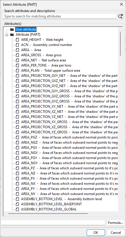Focus the search attributes text field
Screen dimensions: 126x237
(59, 16)
